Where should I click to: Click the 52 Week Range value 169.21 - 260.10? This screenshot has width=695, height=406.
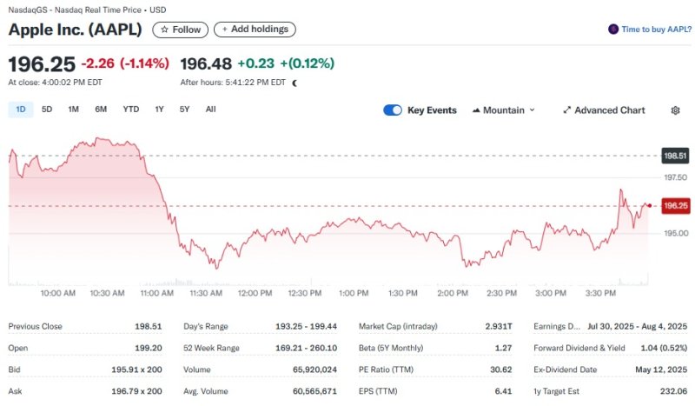click(x=306, y=348)
